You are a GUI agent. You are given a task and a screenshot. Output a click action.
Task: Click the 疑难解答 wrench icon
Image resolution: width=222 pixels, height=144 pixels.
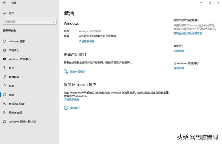click(5, 77)
